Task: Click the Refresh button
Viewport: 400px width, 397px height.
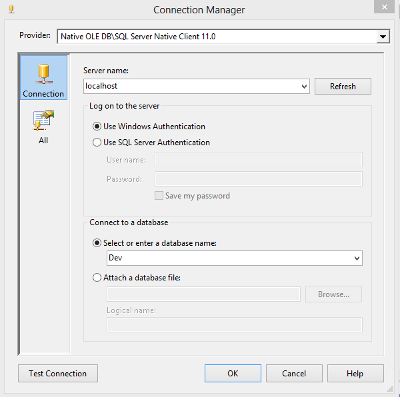Action: pos(343,87)
